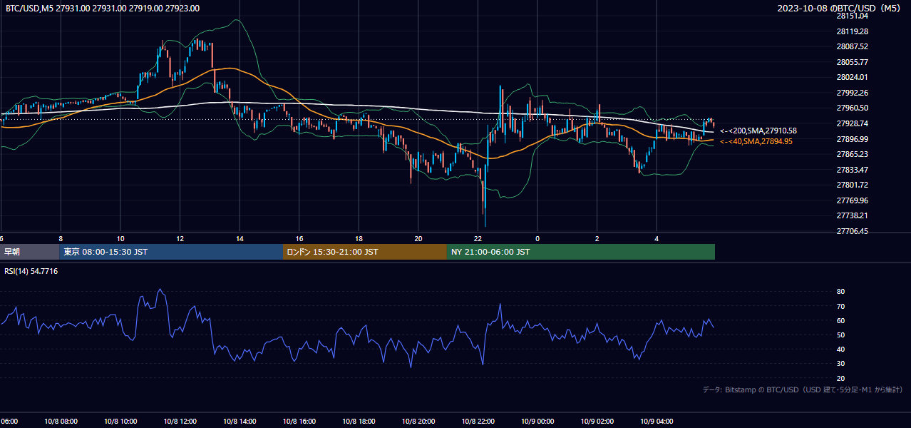Click bottom time label 10/8 12:00
This screenshot has width=911, height=428.
pyautogui.click(x=180, y=422)
